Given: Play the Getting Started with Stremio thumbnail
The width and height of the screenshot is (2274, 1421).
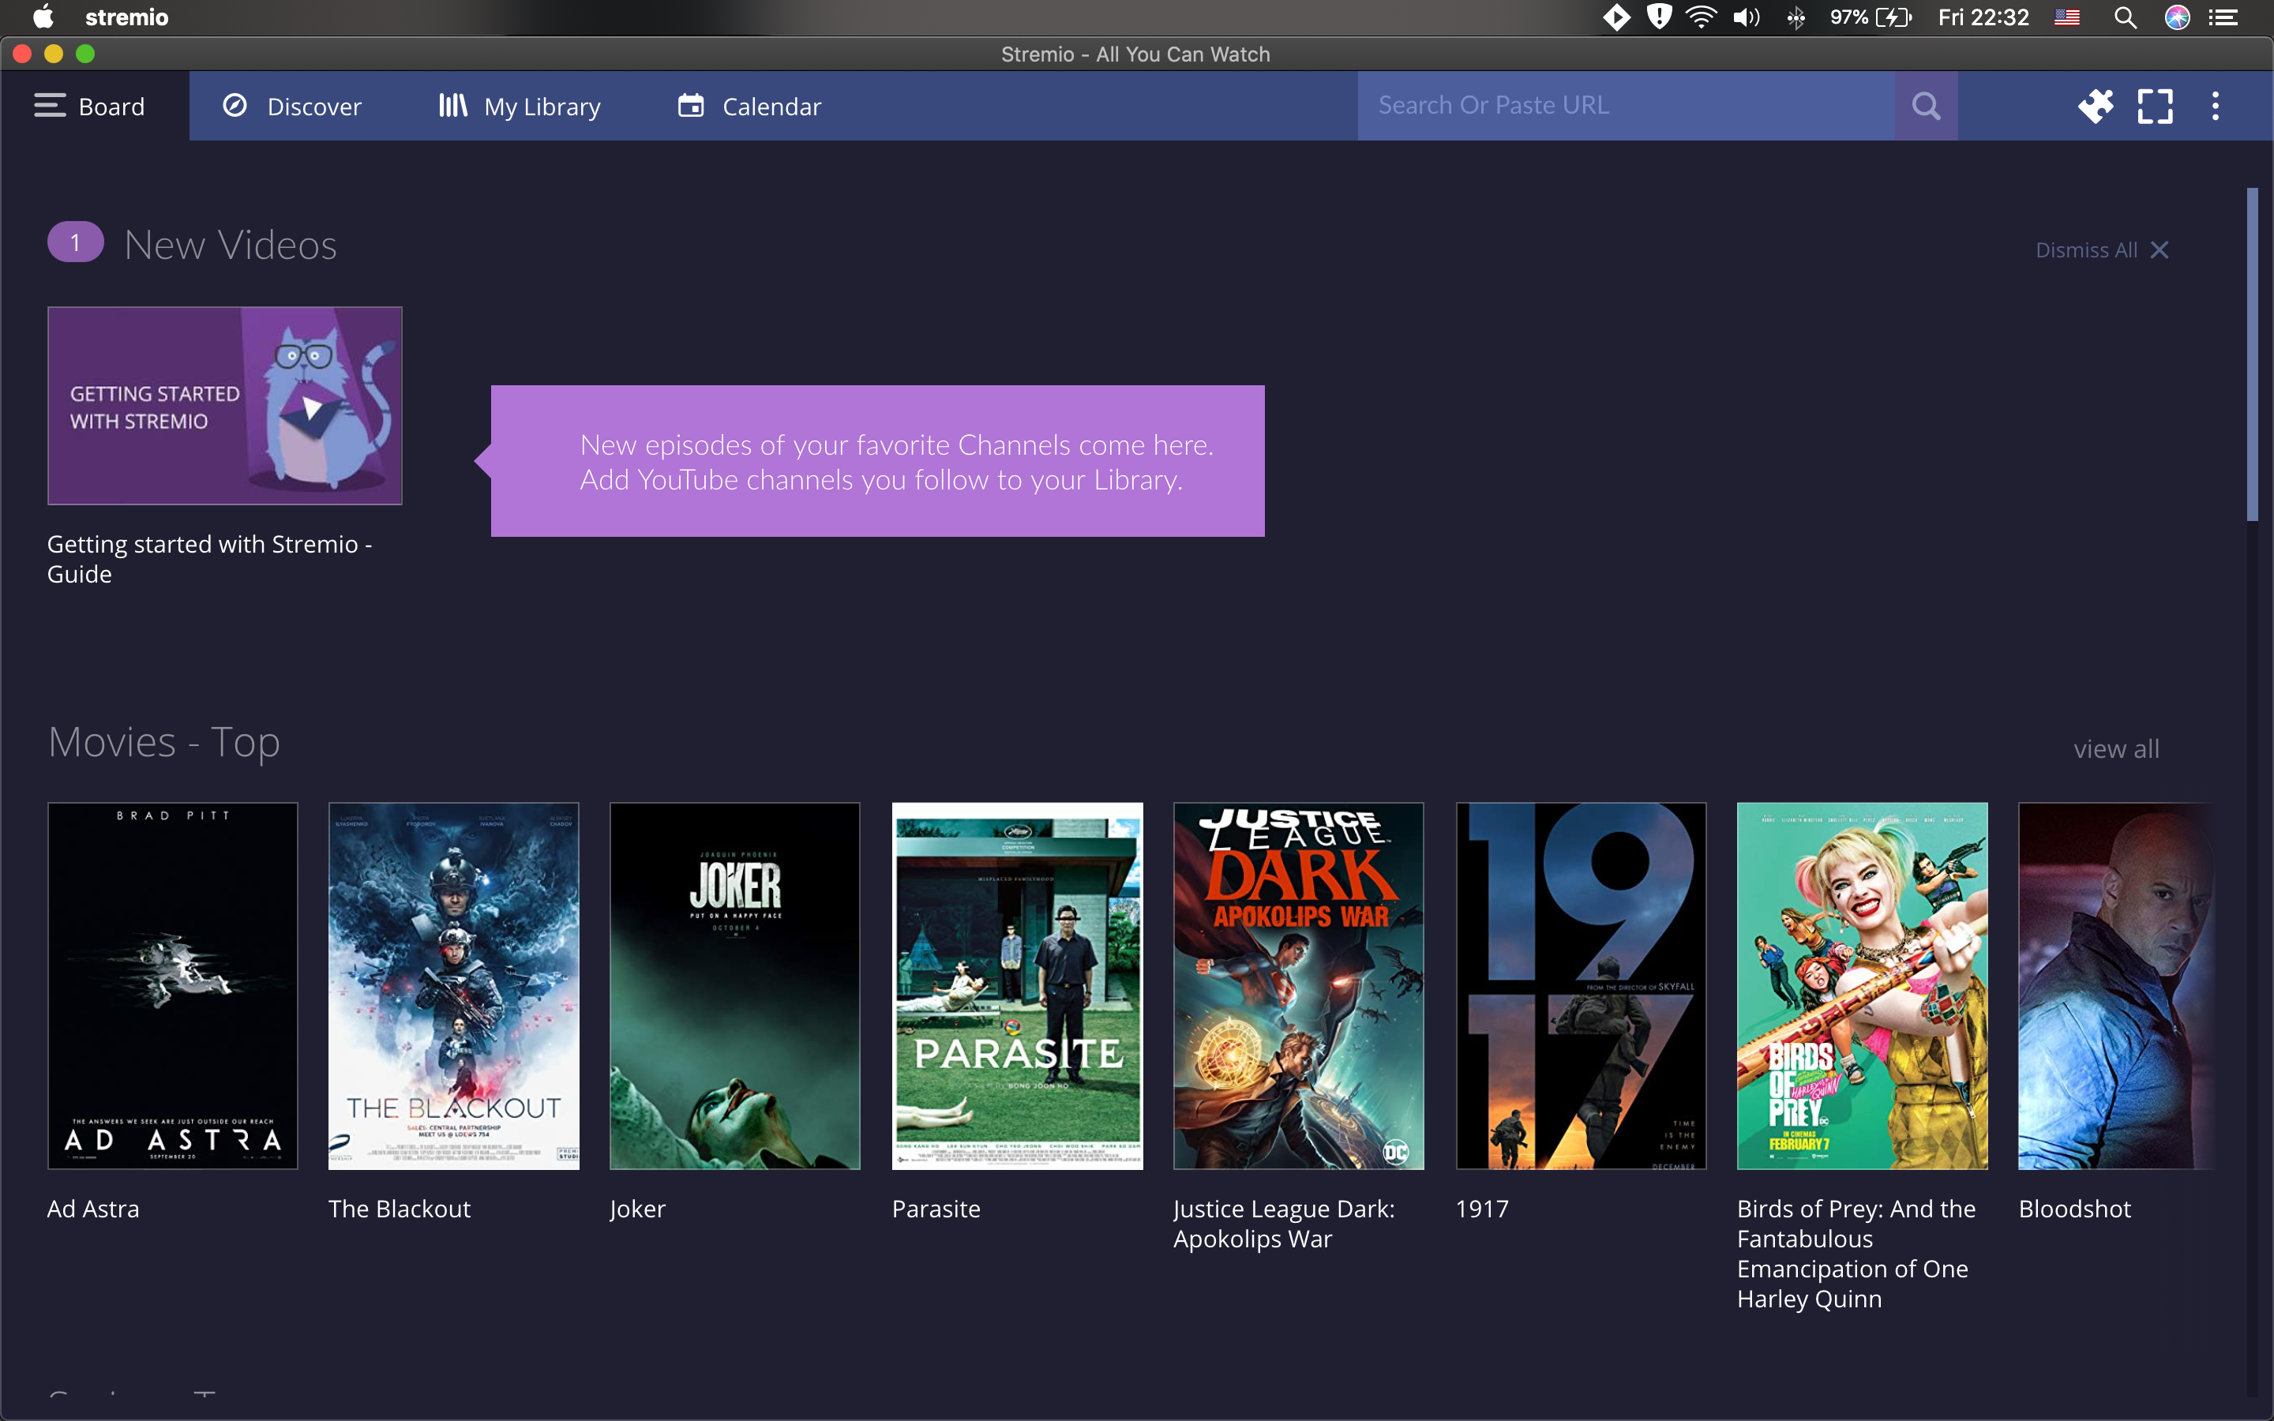Looking at the screenshot, I should click(x=226, y=406).
